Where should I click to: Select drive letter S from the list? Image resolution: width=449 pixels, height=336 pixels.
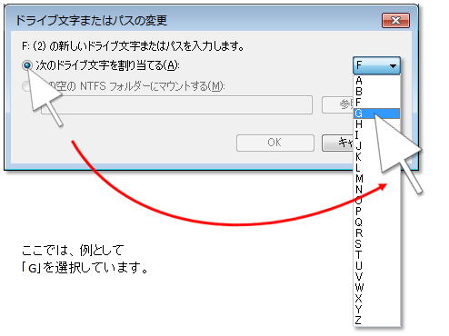pos(377,244)
